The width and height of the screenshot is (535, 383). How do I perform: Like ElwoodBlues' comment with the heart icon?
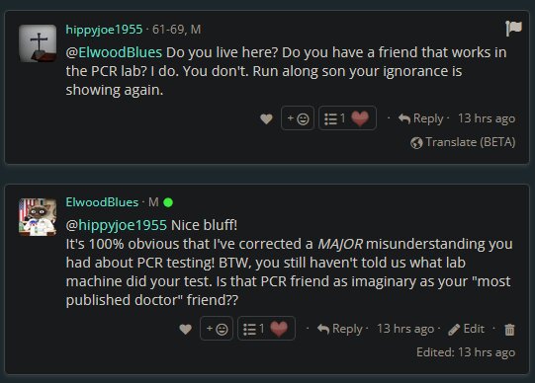pyautogui.click(x=185, y=329)
